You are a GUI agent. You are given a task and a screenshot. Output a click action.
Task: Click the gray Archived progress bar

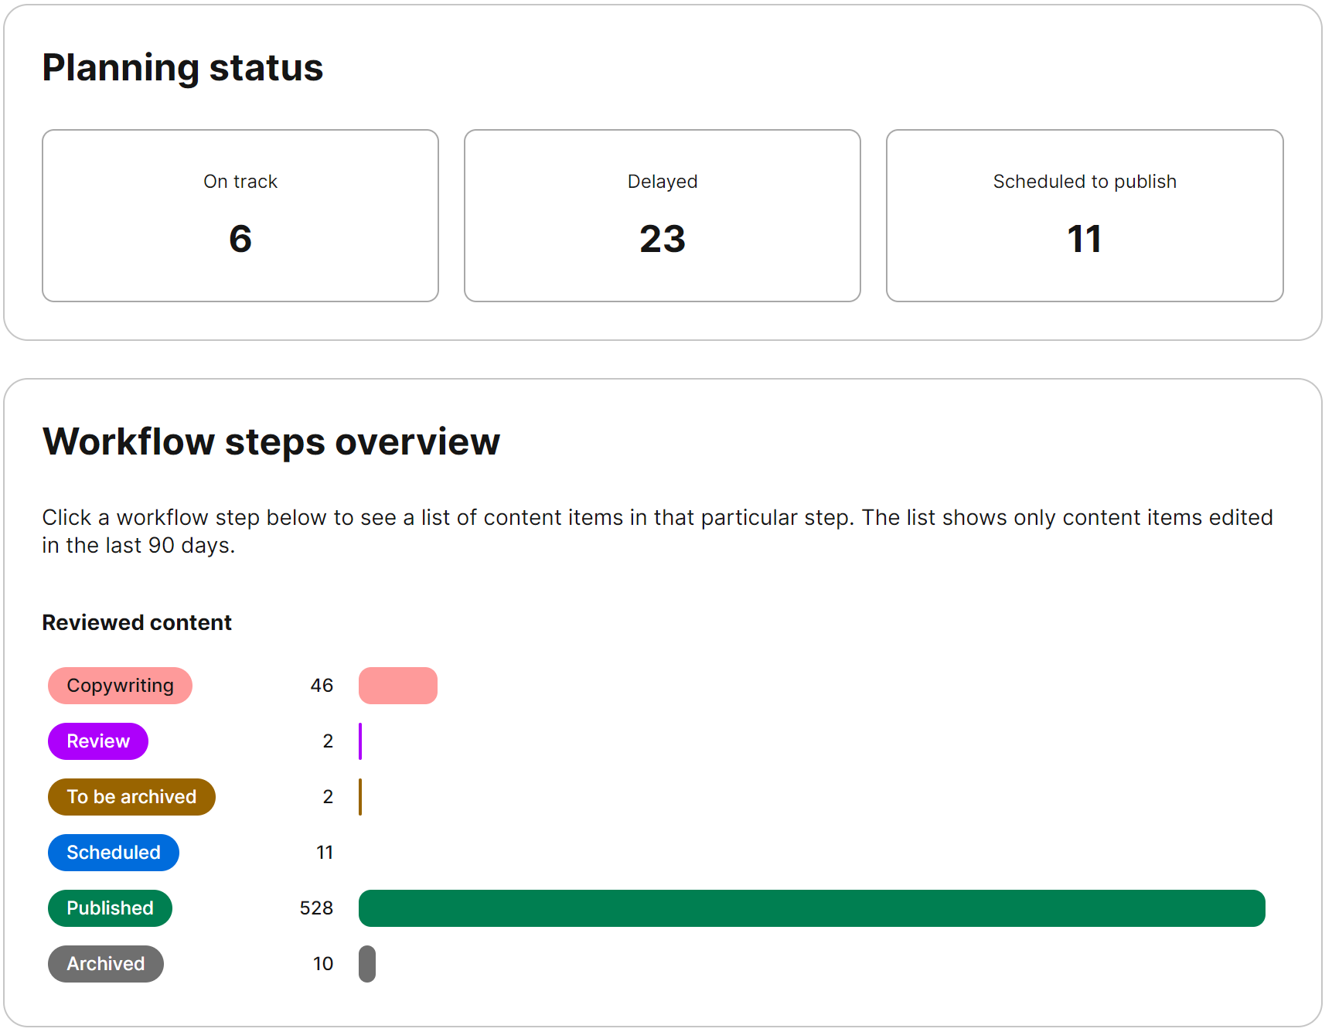pyautogui.click(x=366, y=963)
